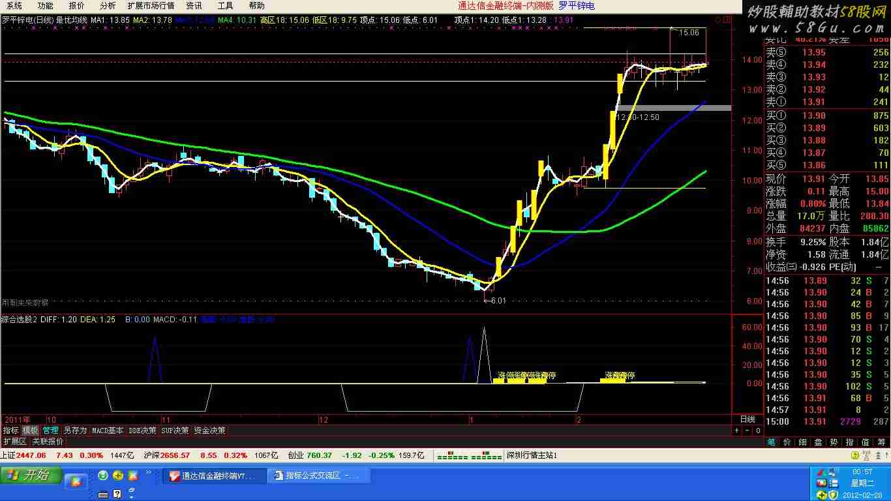Open the 工具 menu
891x501 pixels.
[x=225, y=5]
